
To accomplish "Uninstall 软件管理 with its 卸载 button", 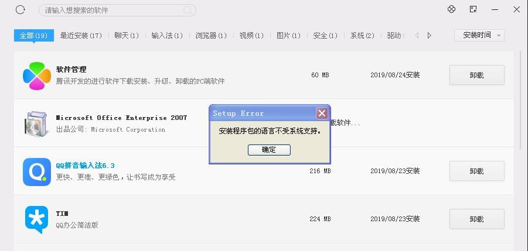I will (x=477, y=75).
